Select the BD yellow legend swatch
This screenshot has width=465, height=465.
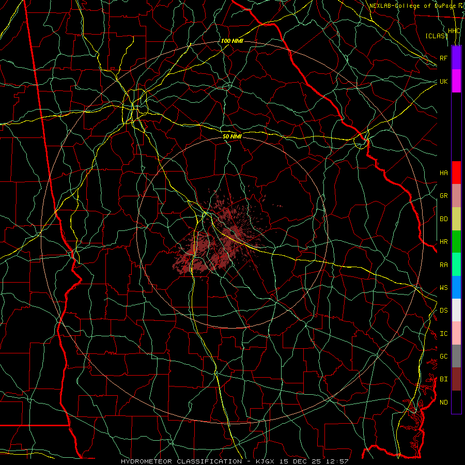456,219
